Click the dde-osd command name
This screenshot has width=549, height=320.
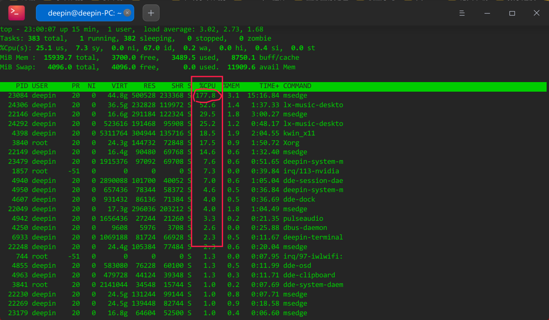click(x=297, y=266)
